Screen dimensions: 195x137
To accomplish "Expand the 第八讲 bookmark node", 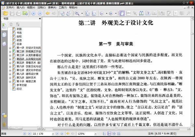I will click(10, 74).
